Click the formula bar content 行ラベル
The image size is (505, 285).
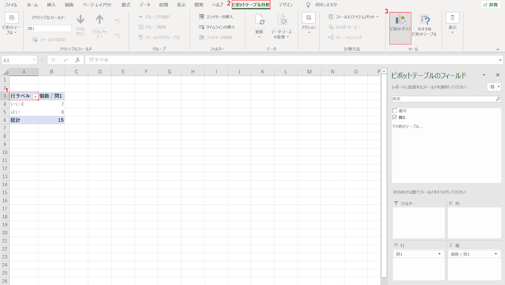point(99,60)
